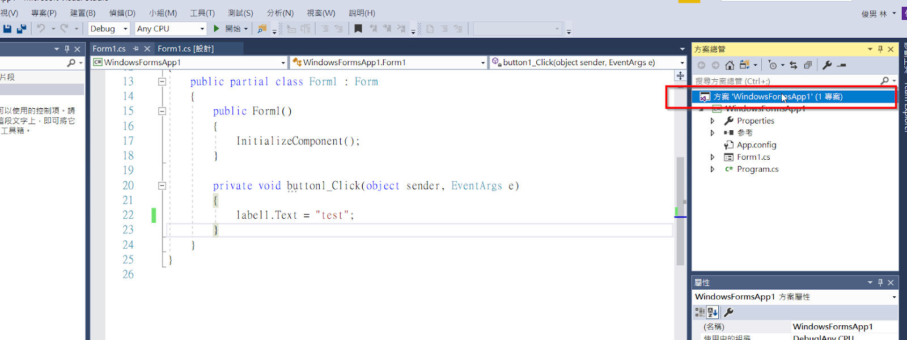Screen dimensions: 907x340
Task: Click the 開始 Start button label
Action: pyautogui.click(x=233, y=28)
